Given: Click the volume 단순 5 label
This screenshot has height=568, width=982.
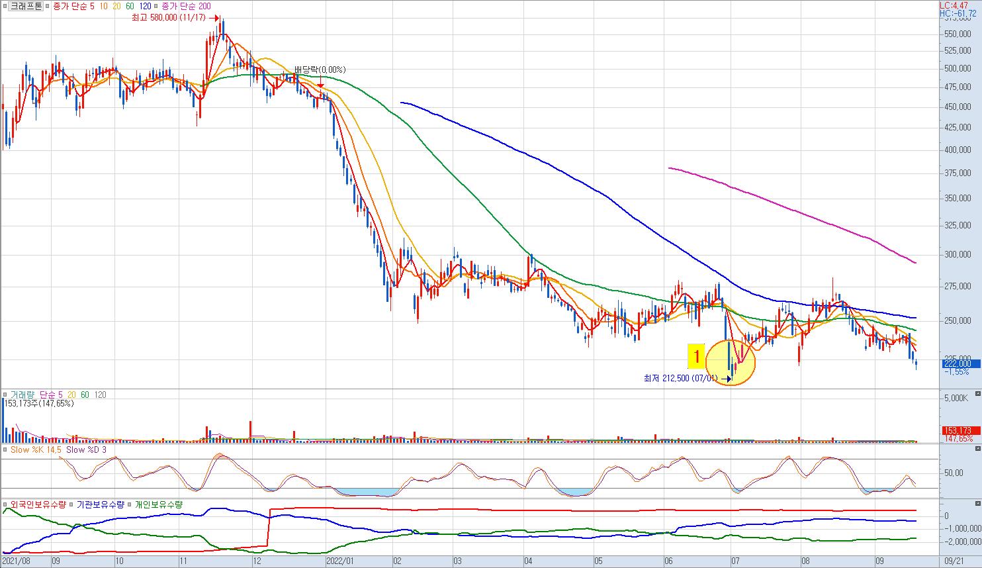Looking at the screenshot, I should 52,395.
